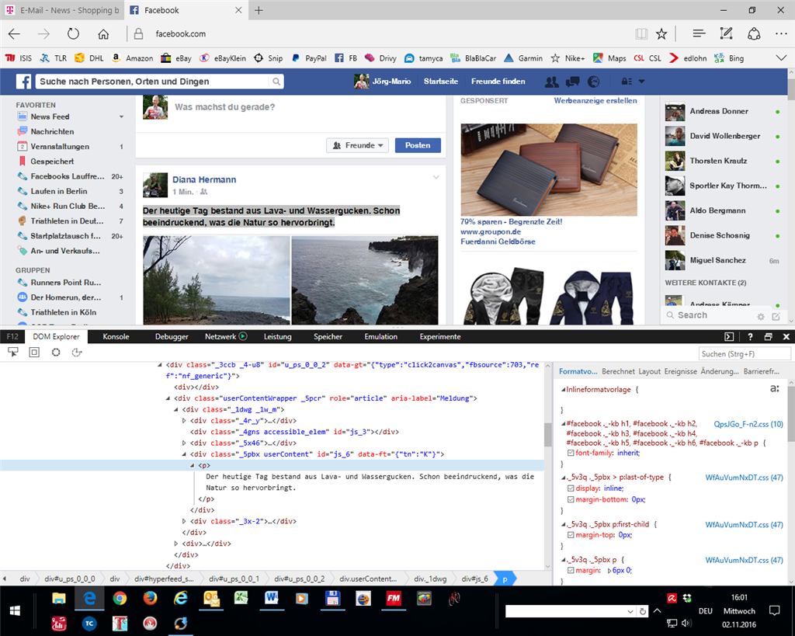Image resolution: width=795 pixels, height=636 pixels.
Task: Open the web note pen icon
Action: point(726,34)
